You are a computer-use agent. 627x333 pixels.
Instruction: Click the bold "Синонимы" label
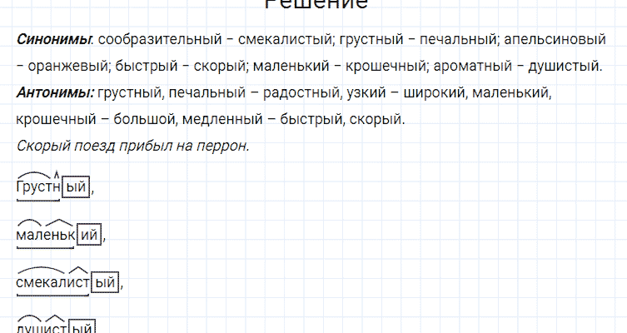coord(53,40)
